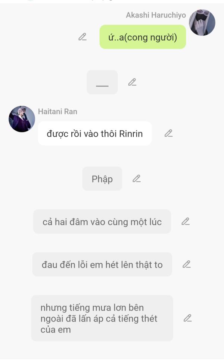The image size is (224, 362).
Task: Click the edit pencil beside 'Phập'
Action: (x=137, y=179)
